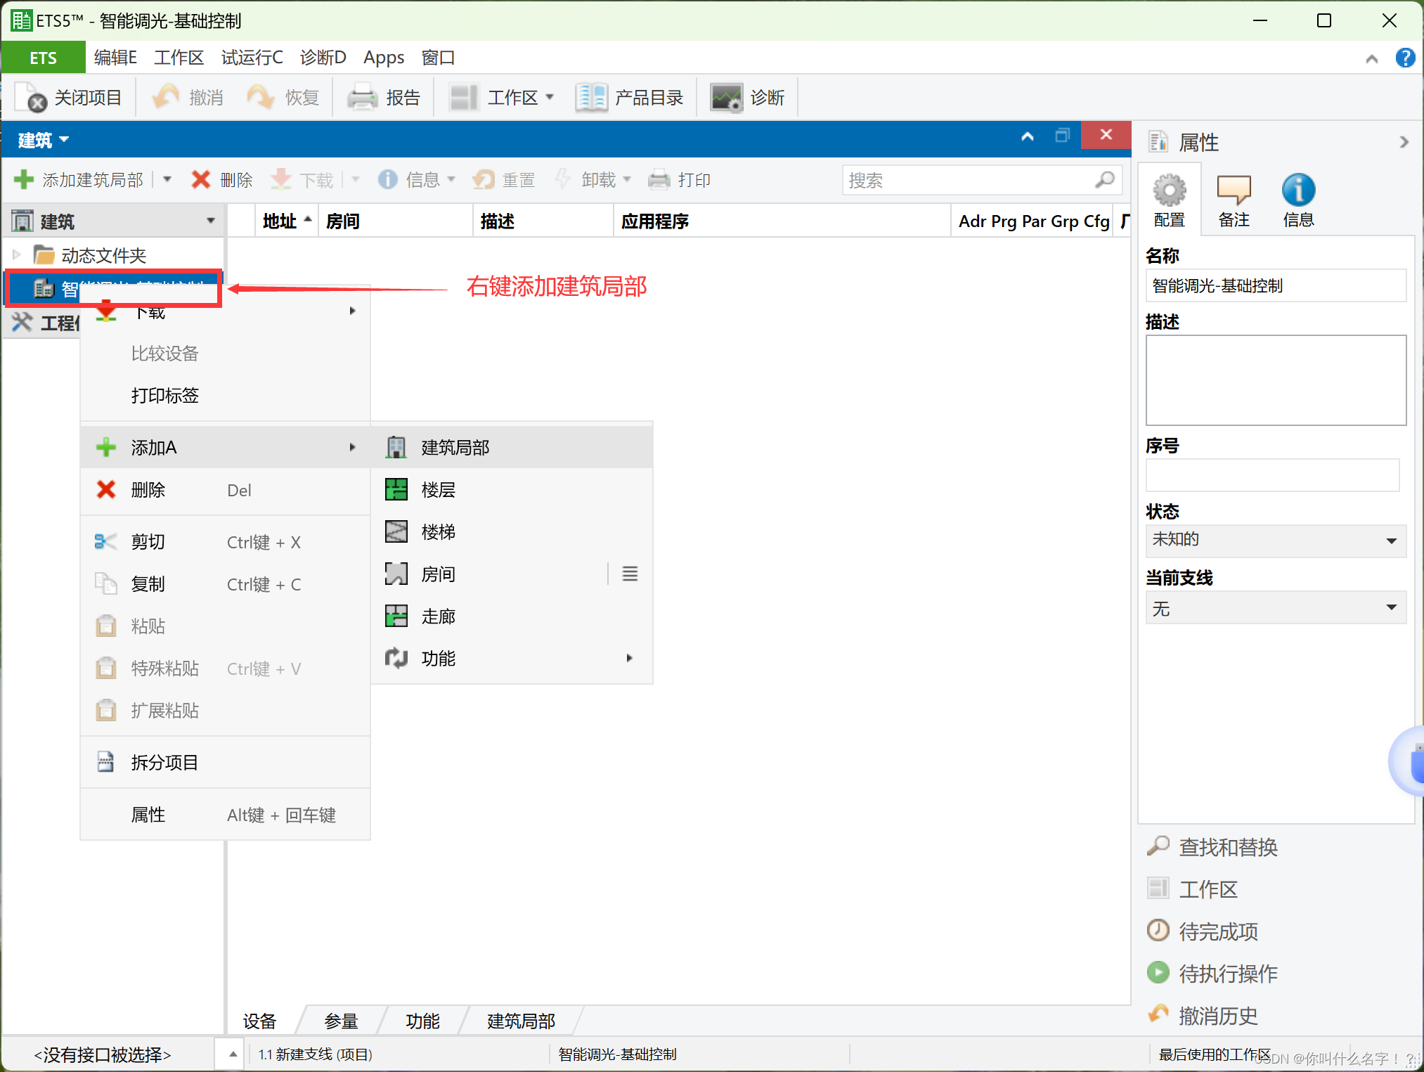Open the product catalog (产品目录) icon
Viewport: 1424px width, 1072px height.
point(591,98)
